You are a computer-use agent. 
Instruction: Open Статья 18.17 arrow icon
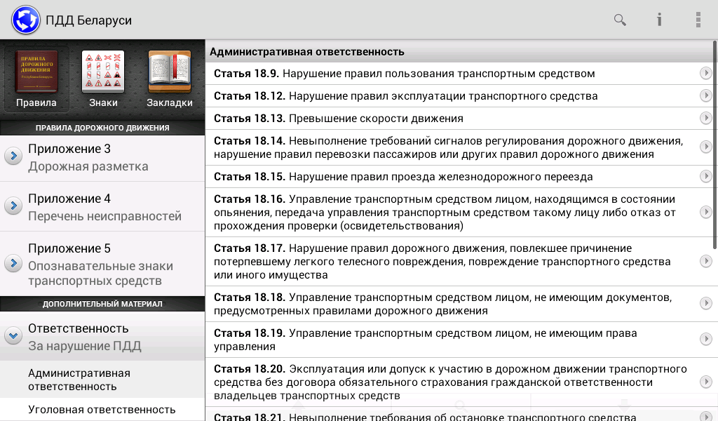tap(705, 261)
